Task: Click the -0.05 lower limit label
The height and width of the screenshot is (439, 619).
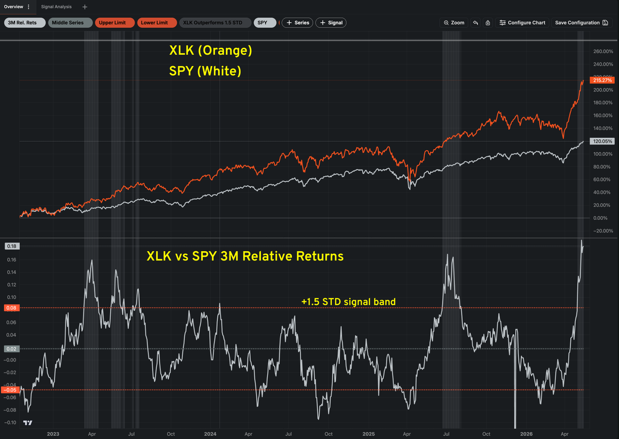Action: (11, 390)
